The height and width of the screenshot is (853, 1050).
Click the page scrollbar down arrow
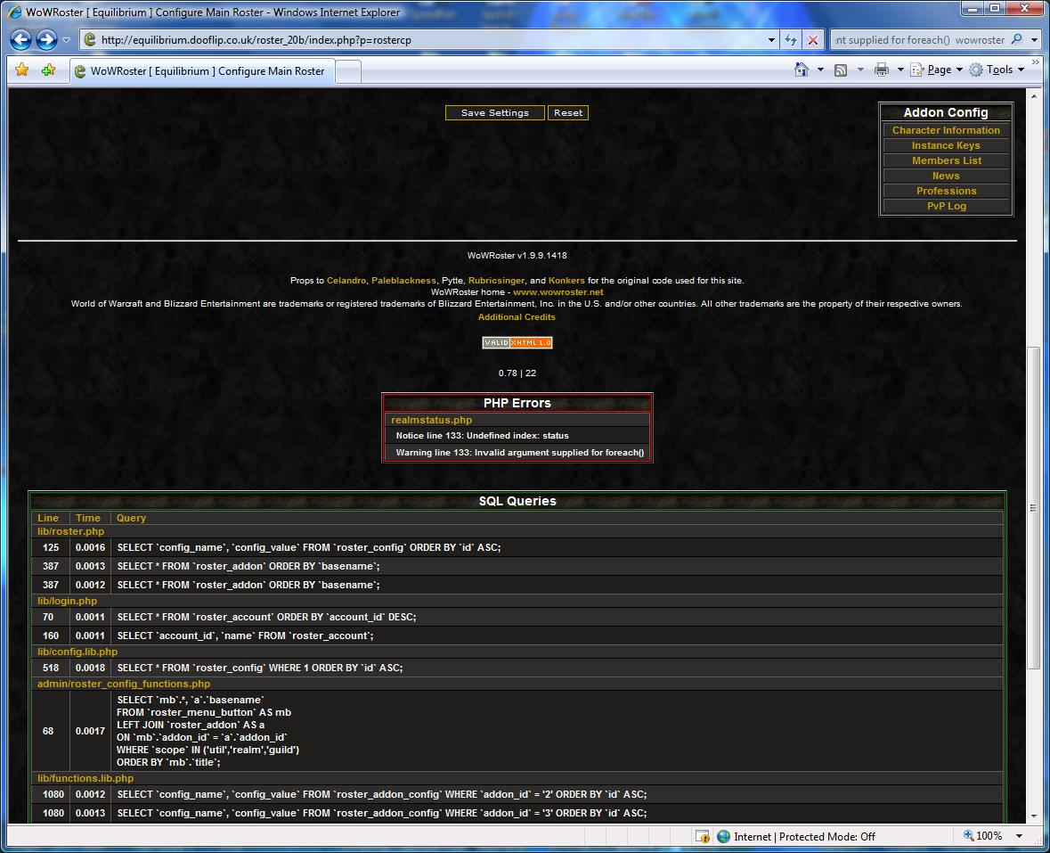[1034, 816]
